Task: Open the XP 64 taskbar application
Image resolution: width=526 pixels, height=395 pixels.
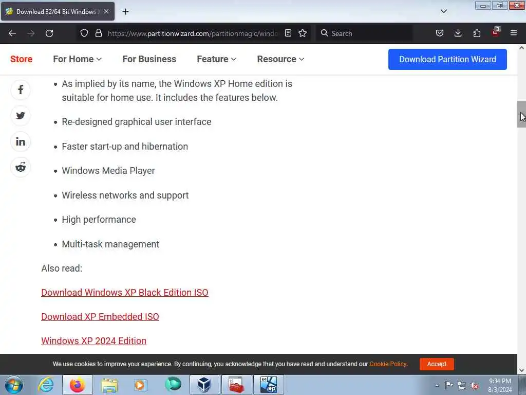Action: [x=268, y=385]
